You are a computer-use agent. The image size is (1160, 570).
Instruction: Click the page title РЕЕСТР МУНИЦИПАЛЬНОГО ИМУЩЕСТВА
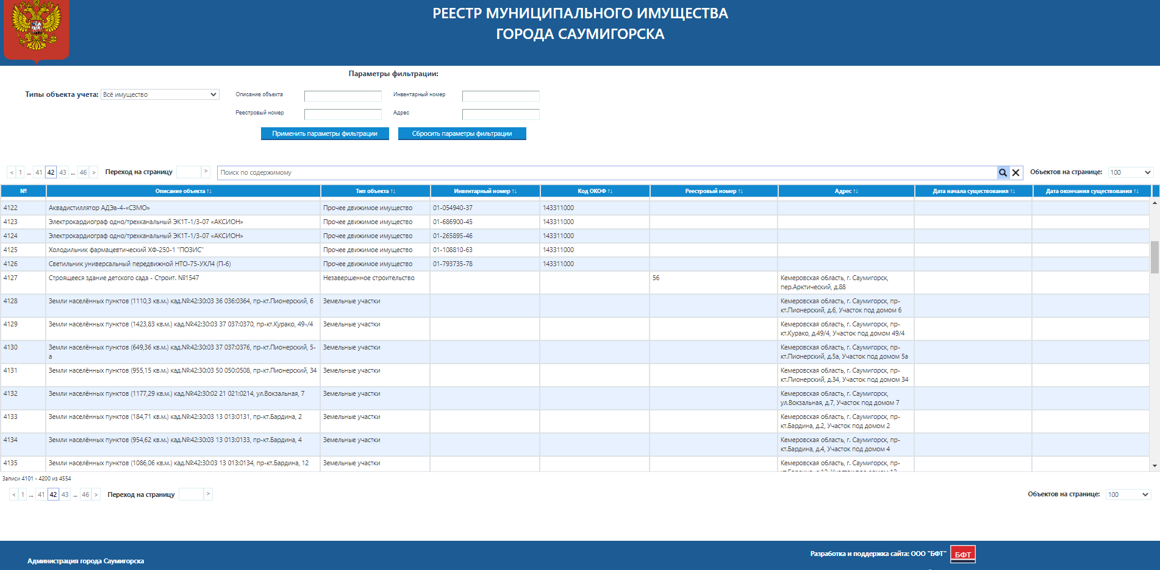tap(580, 13)
